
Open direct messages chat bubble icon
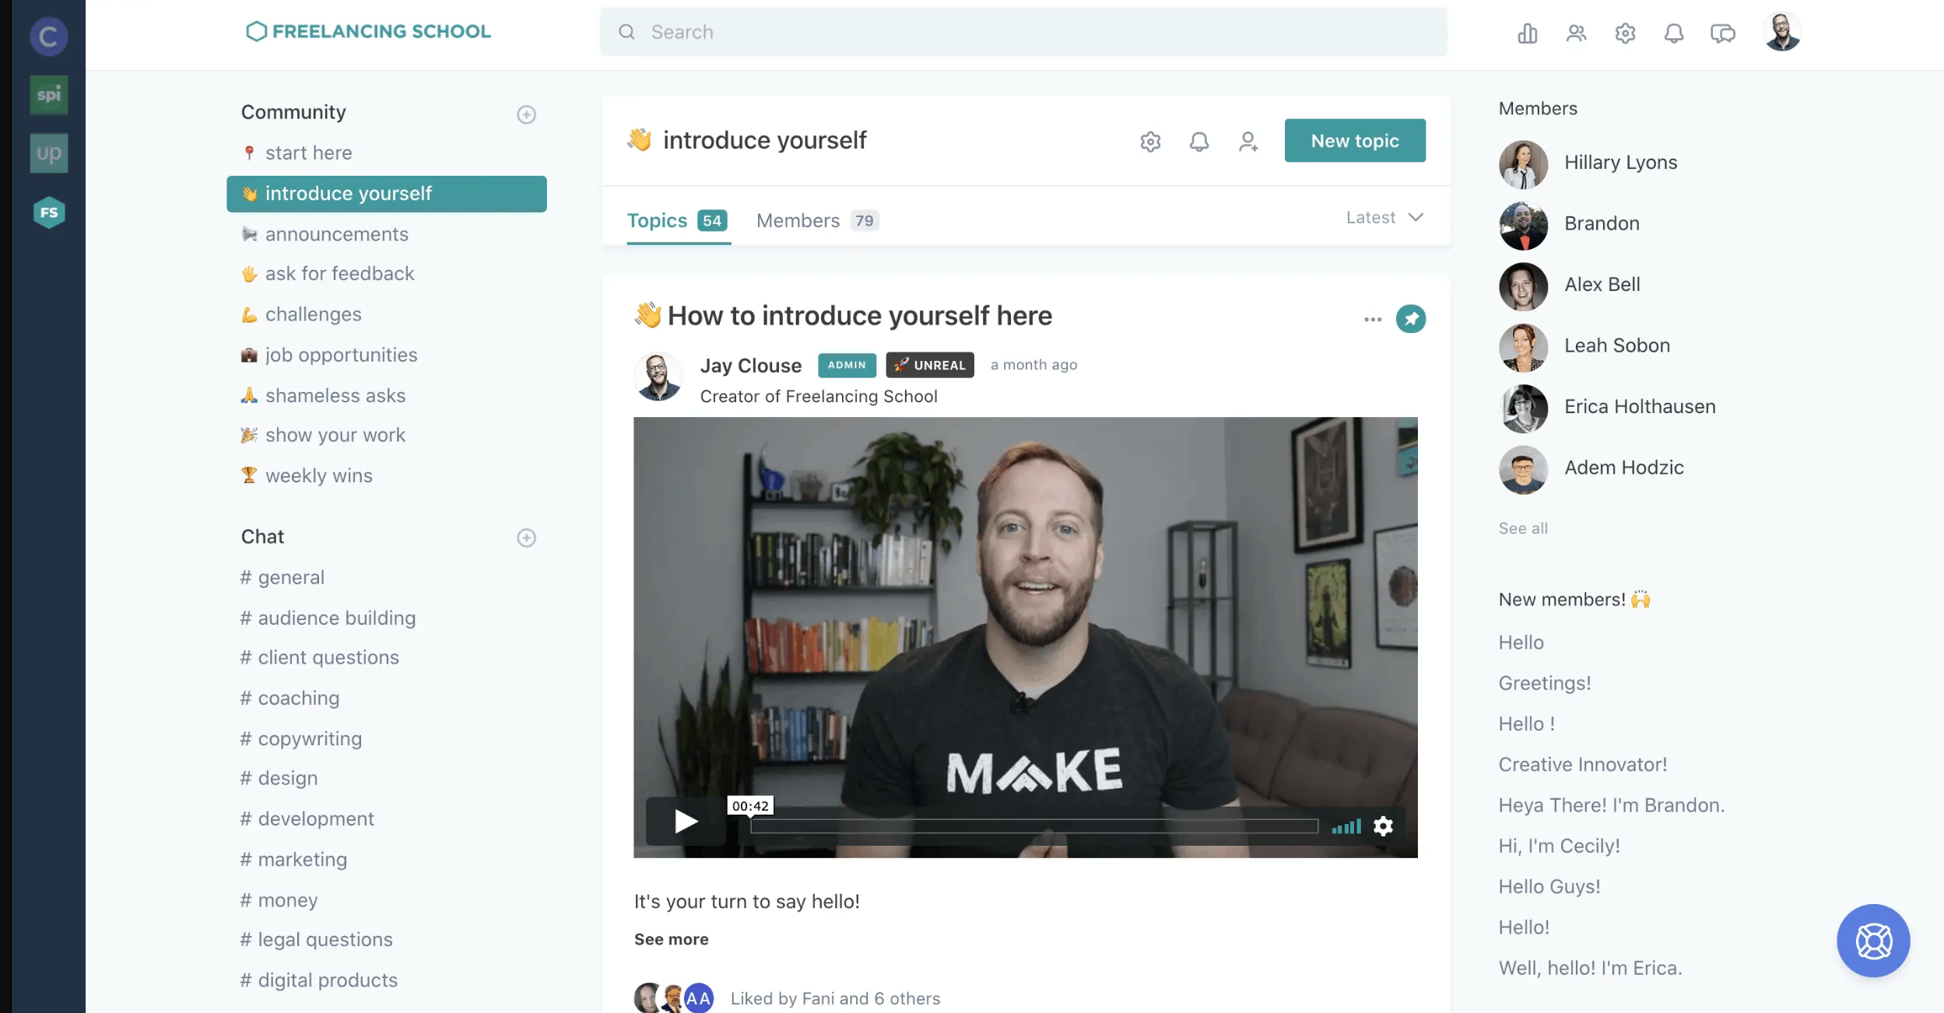(x=1722, y=33)
